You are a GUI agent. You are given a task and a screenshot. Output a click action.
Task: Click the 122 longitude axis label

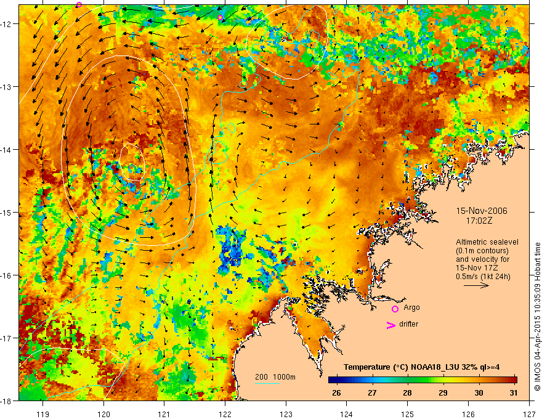click(x=225, y=414)
